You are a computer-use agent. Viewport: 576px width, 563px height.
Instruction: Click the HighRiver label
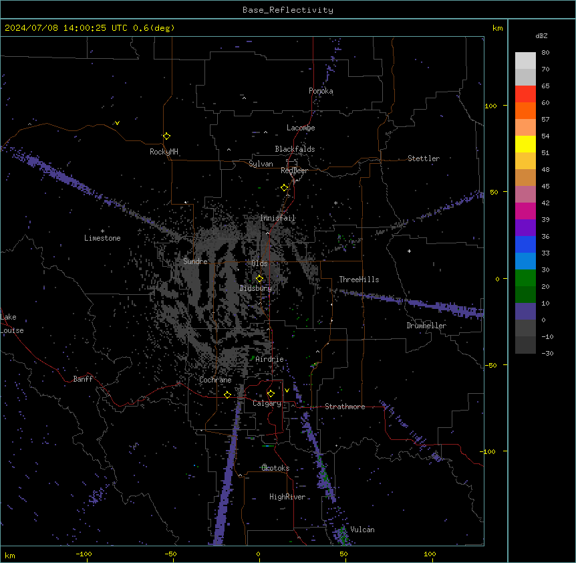pyautogui.click(x=287, y=497)
